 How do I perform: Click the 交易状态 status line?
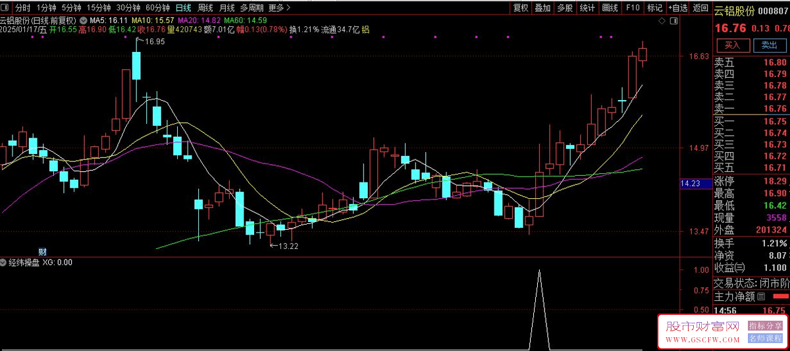point(751,283)
